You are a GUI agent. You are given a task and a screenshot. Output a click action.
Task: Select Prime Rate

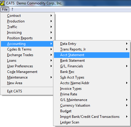tap(92, 94)
